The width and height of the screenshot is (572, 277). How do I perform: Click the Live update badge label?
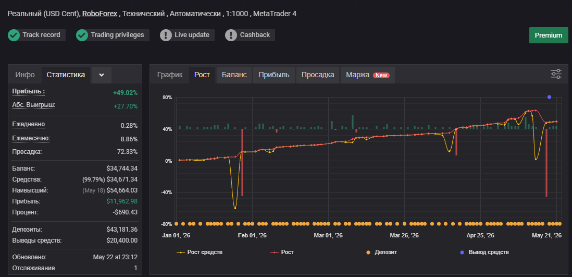click(x=192, y=35)
